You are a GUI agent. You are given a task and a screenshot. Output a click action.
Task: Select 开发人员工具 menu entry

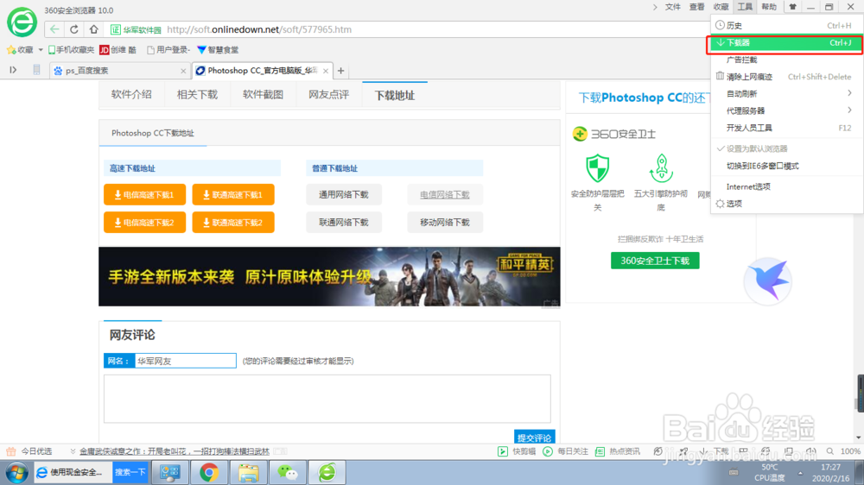786,128
